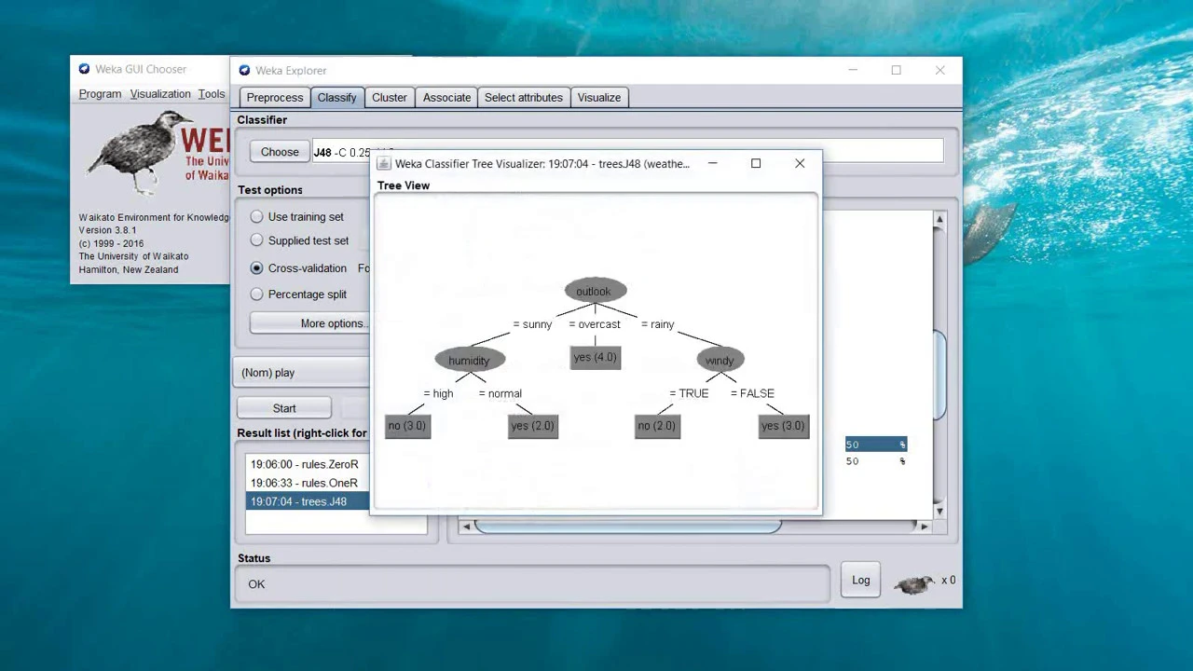The width and height of the screenshot is (1193, 671).
Task: Click the Weka Explorer title bar icon
Action: pyautogui.click(x=244, y=70)
